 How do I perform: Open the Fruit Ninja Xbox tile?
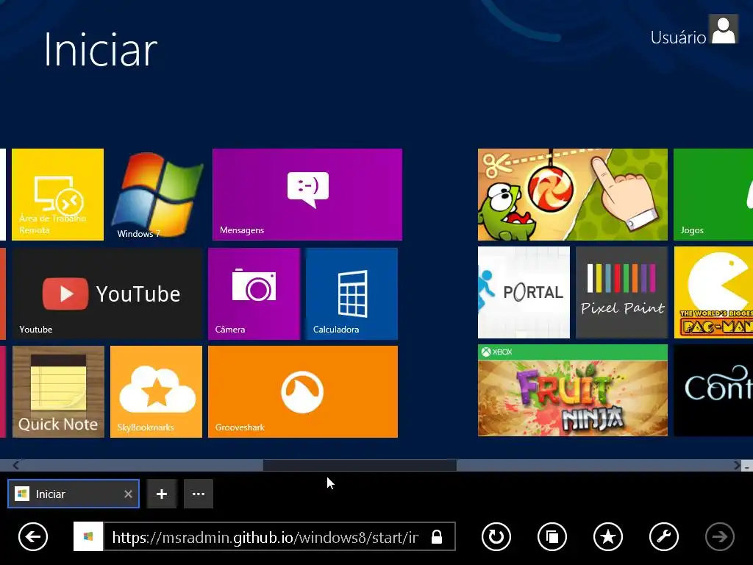[572, 390]
